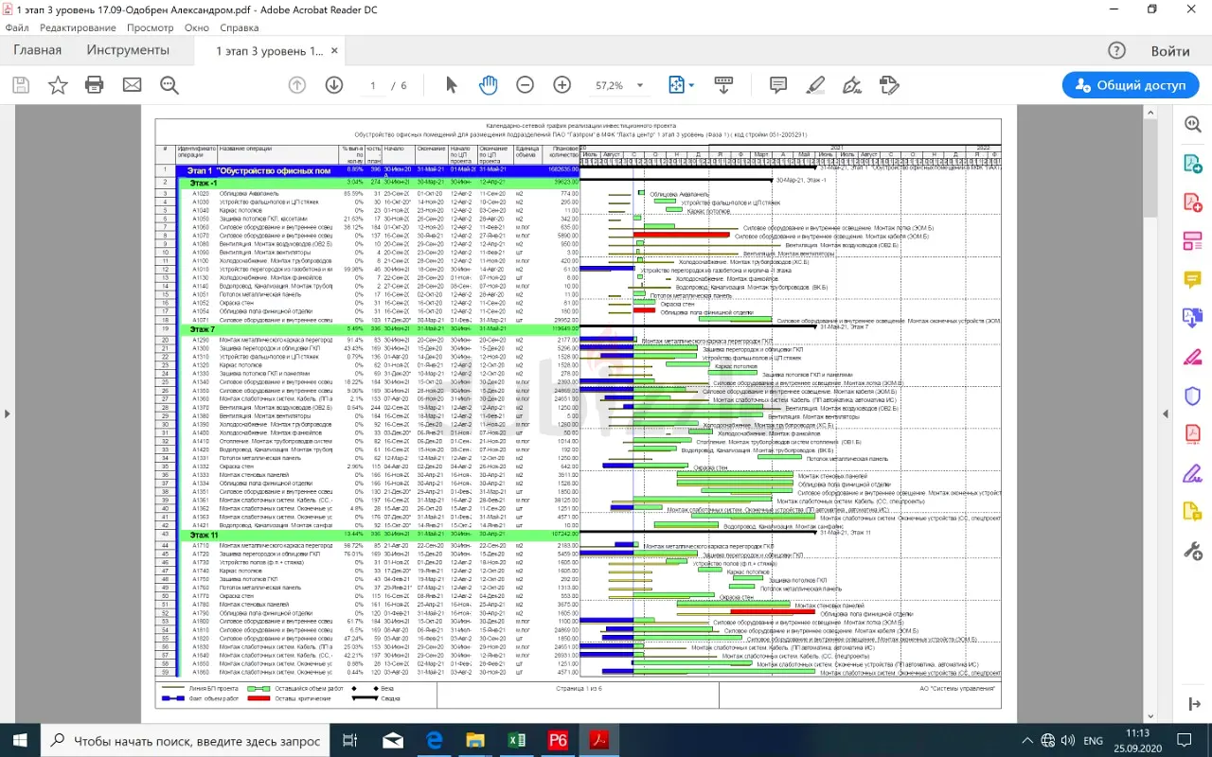
Task: Switch to the Инструменты tab
Action: point(128,50)
